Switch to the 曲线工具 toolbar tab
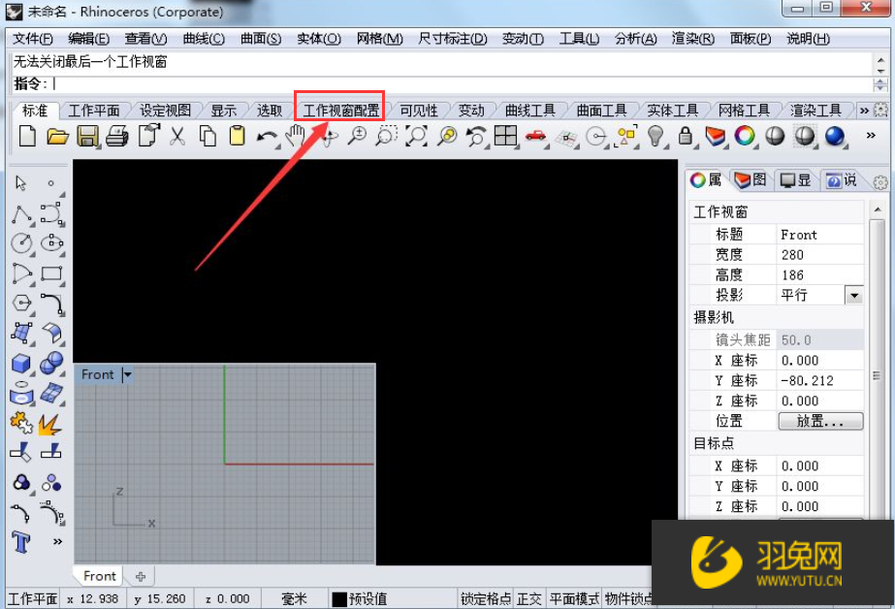The width and height of the screenshot is (895, 609). [530, 111]
